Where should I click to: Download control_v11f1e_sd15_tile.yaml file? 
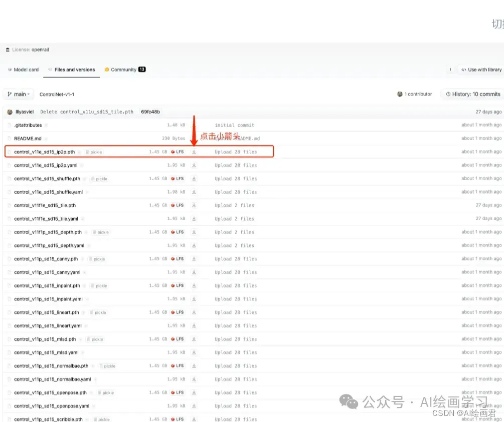pyautogui.click(x=194, y=219)
